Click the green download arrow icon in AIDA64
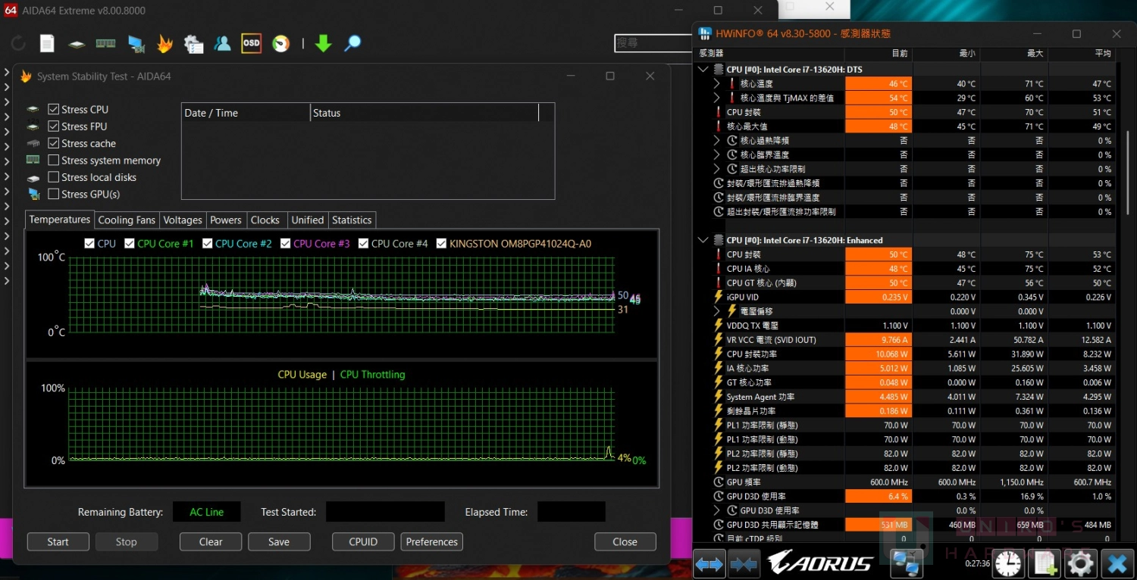 (323, 43)
